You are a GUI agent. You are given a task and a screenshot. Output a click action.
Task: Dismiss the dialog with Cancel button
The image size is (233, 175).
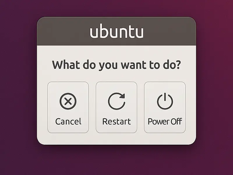(68, 107)
